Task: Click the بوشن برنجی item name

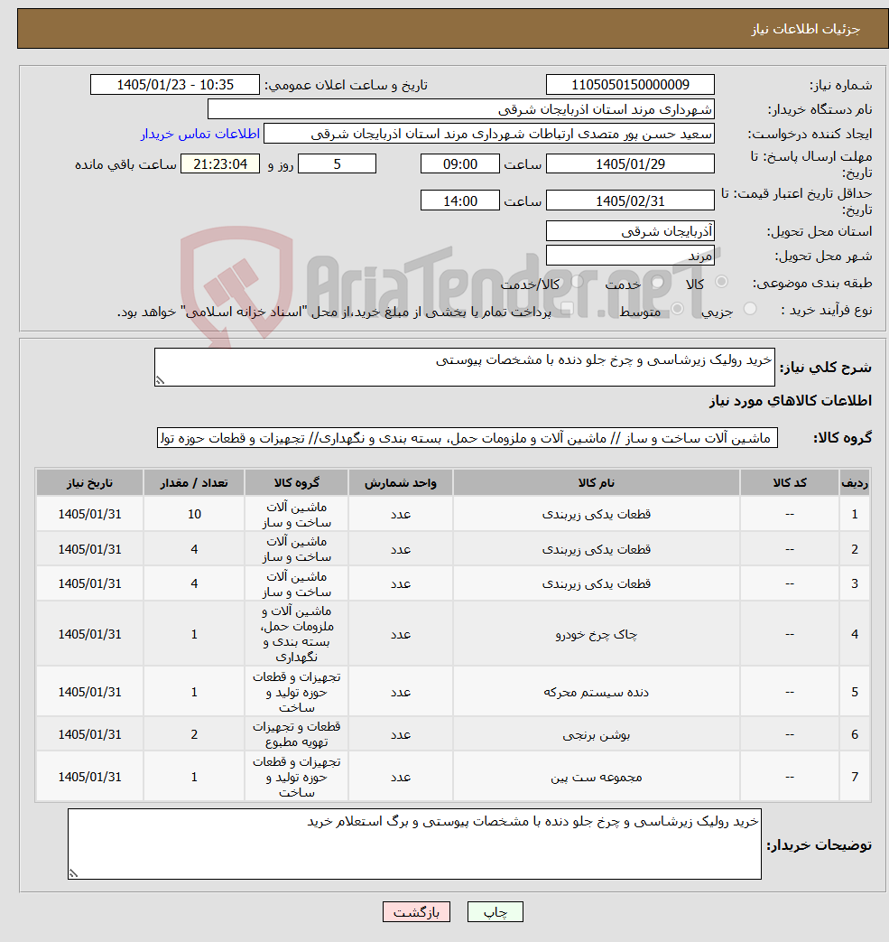Action: (596, 734)
